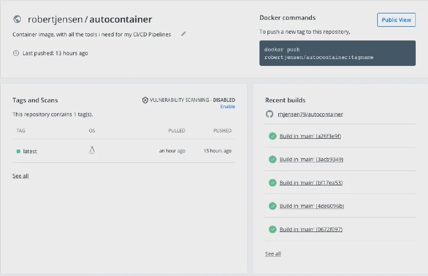Click the autocontainer repository title
The image size is (428, 276).
[121, 19]
